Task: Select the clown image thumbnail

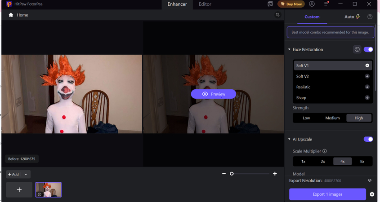Action: click(49, 190)
